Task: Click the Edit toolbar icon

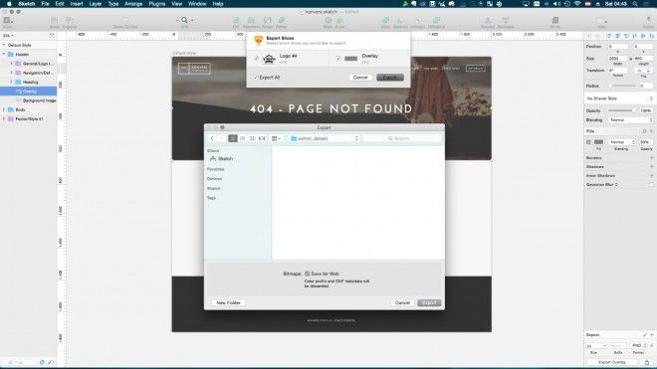Action: (x=236, y=20)
